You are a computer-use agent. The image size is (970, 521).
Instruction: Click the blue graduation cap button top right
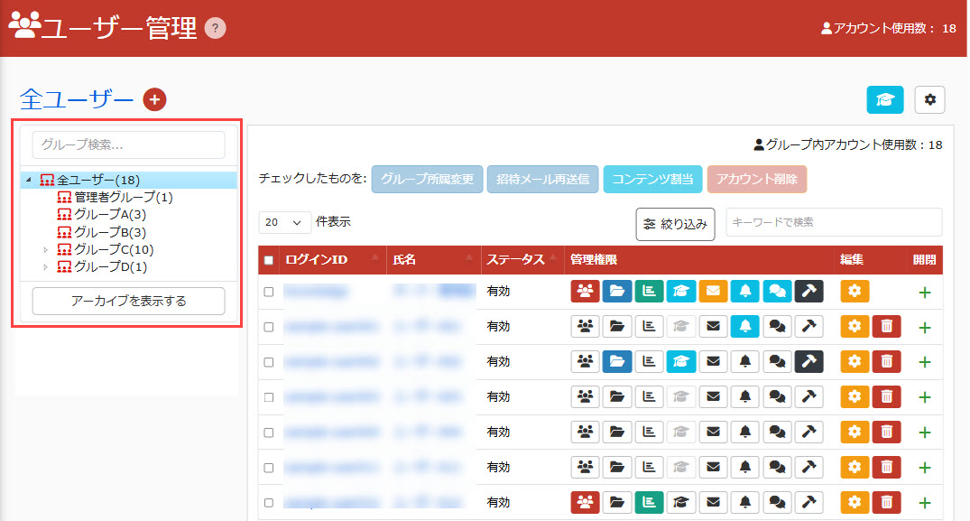tap(885, 100)
